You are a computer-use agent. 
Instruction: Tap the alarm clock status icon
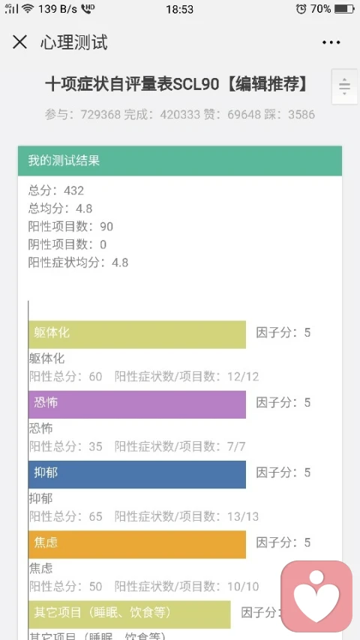click(x=301, y=8)
